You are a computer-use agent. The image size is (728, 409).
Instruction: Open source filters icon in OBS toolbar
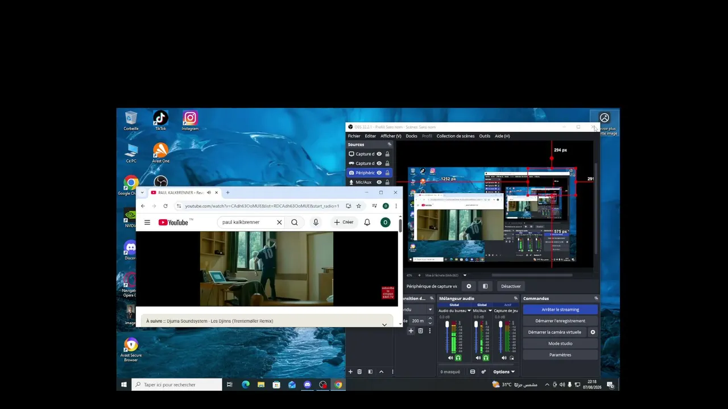485,286
